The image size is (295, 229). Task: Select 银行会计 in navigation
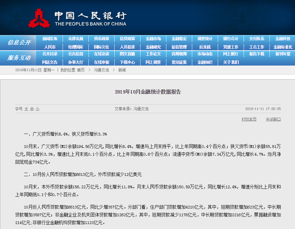tap(231, 39)
